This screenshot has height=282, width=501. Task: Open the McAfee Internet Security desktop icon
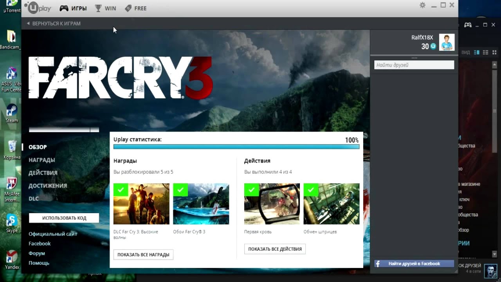tap(12, 190)
